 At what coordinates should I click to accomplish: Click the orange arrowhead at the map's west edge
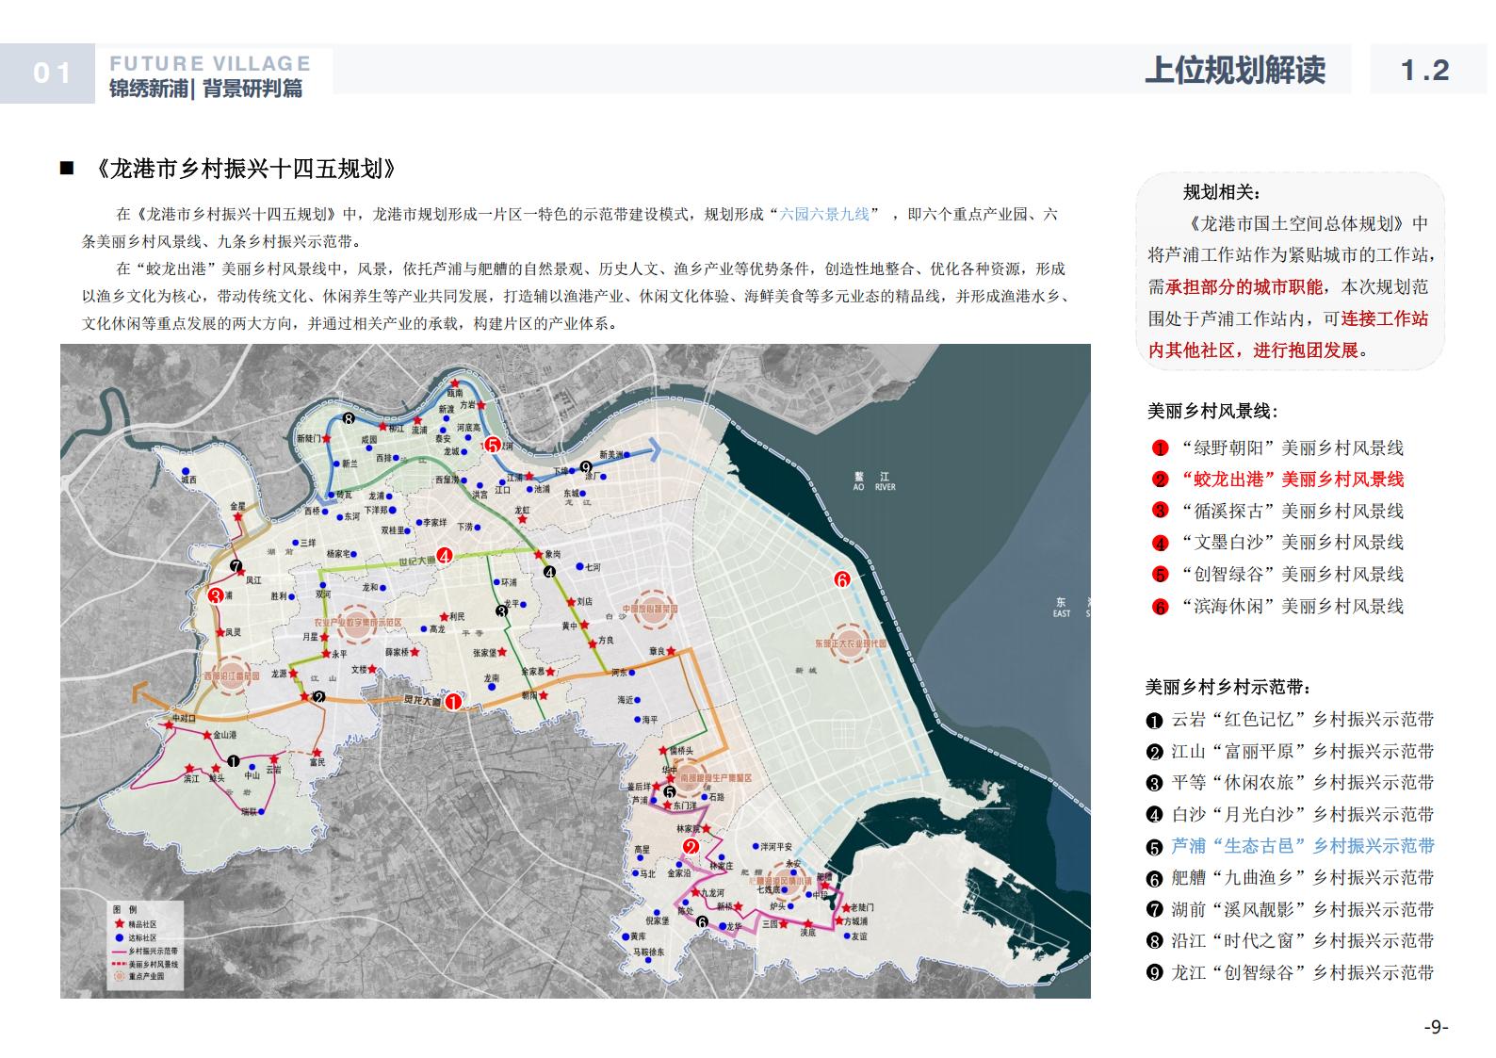point(139,692)
